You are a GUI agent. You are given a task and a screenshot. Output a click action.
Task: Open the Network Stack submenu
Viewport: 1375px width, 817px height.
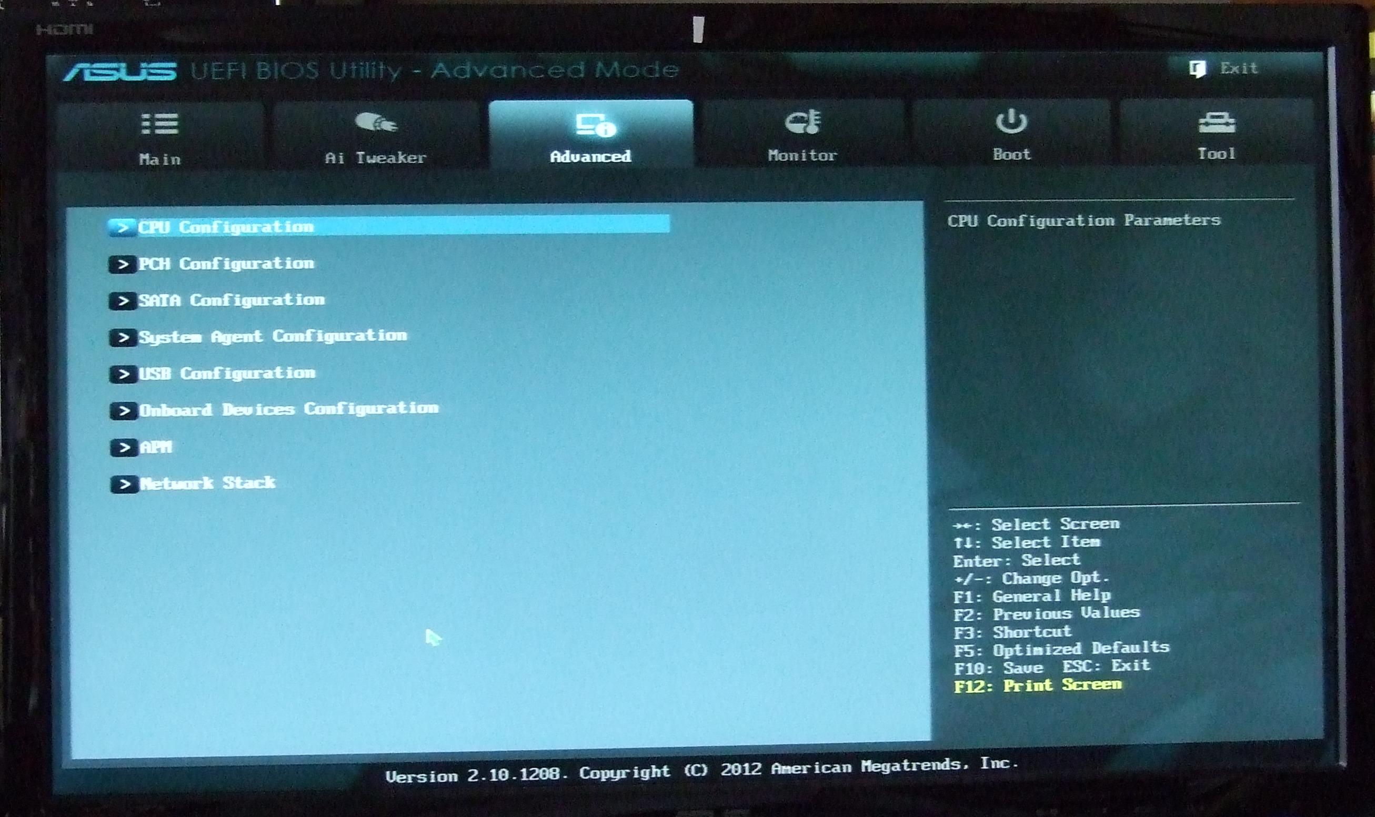pyautogui.click(x=208, y=483)
